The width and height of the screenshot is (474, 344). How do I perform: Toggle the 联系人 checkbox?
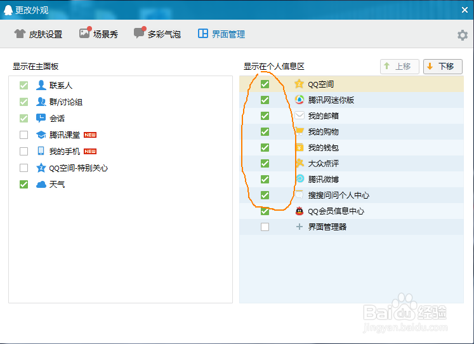click(24, 85)
